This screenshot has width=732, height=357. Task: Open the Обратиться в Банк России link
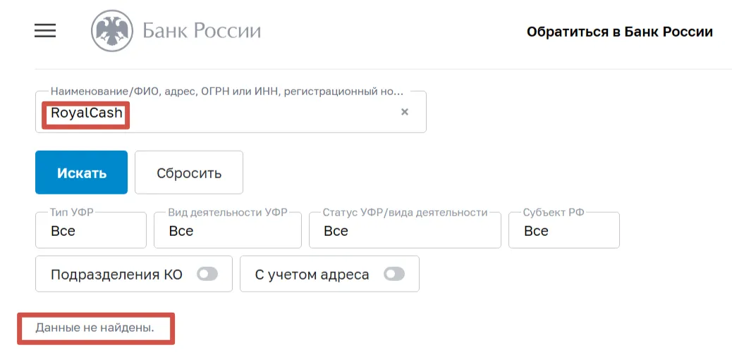click(619, 32)
